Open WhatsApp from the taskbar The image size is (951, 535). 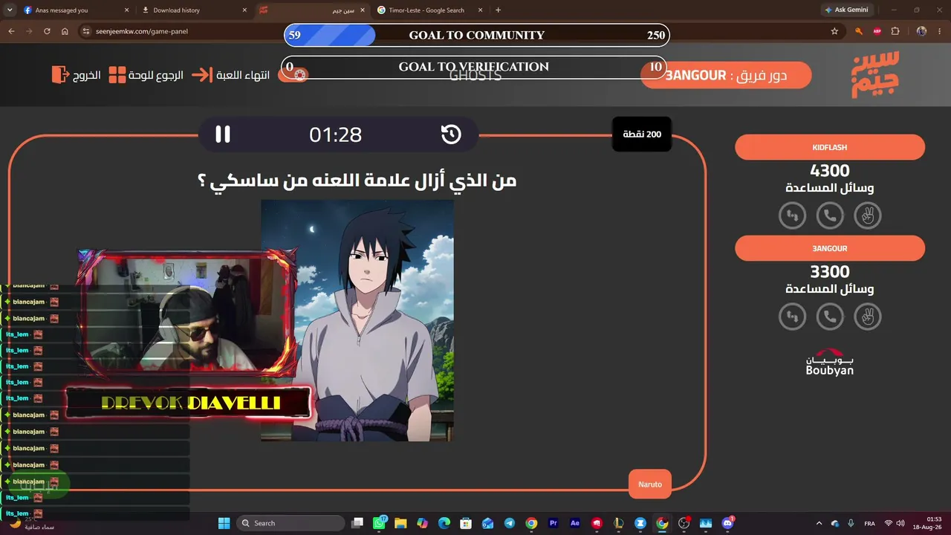379,523
